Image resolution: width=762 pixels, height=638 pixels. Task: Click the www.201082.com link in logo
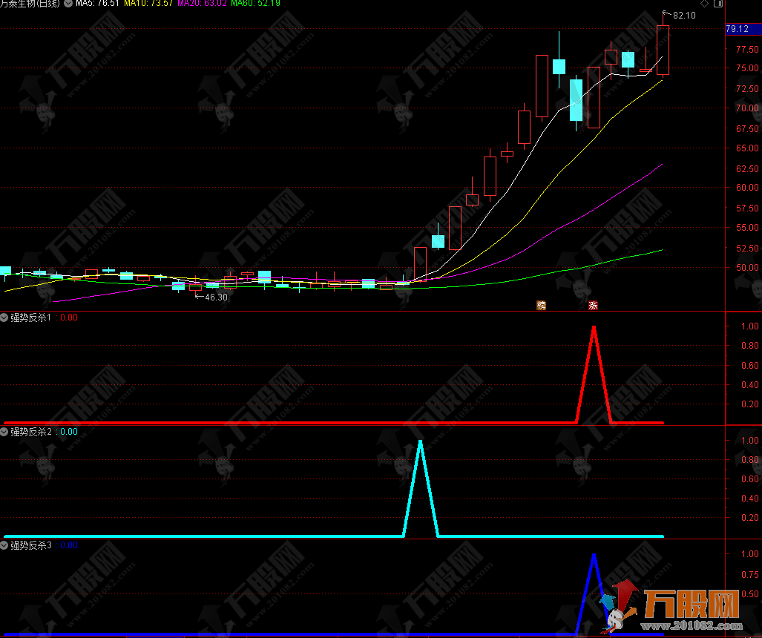pos(692,626)
